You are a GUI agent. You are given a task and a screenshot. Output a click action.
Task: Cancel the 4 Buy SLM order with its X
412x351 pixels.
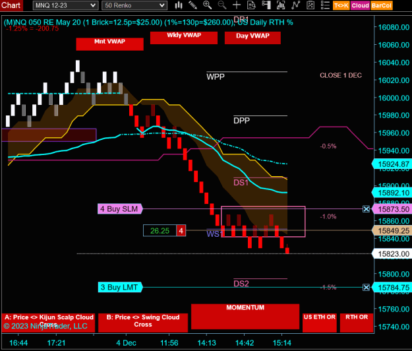pos(366,209)
